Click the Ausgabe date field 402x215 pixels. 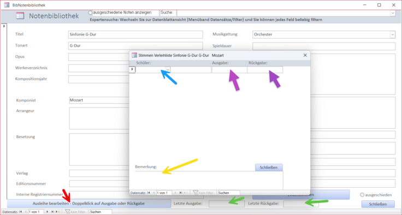(x=229, y=70)
